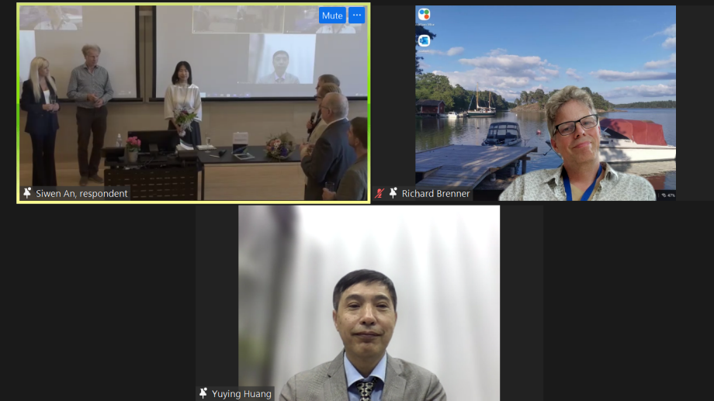Screen dimensions: 714x401
Task: Click the small thumbnail on the left projector screen
Action: click(51, 17)
